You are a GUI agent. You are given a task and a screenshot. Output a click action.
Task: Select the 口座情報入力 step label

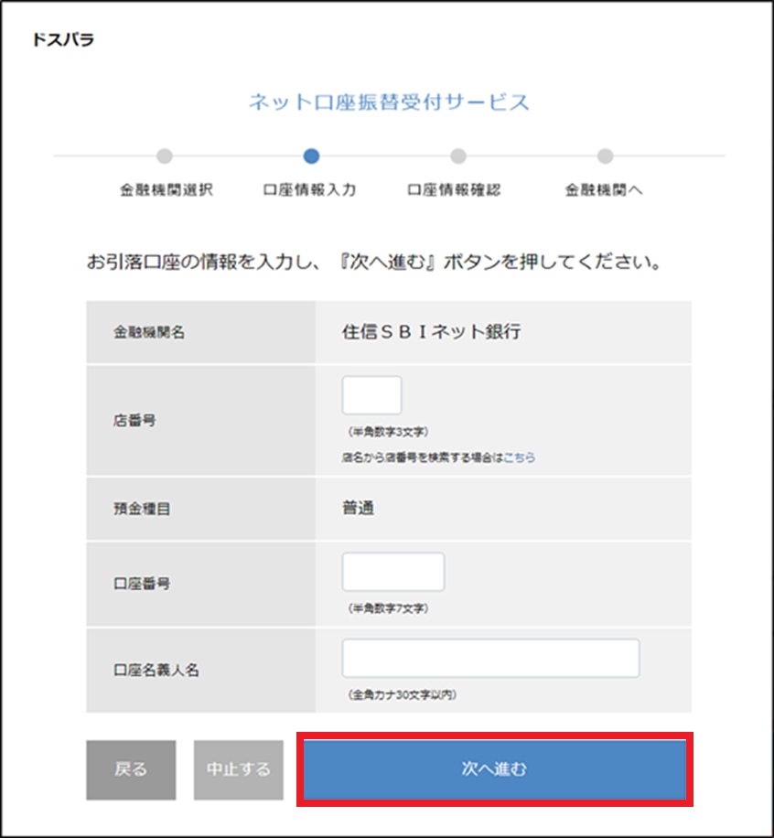pyautogui.click(x=309, y=190)
